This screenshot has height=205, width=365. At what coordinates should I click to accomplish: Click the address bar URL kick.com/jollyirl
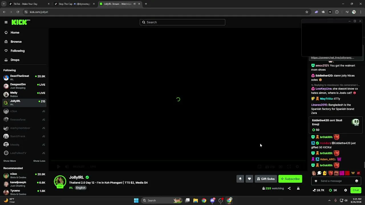click(x=39, y=12)
